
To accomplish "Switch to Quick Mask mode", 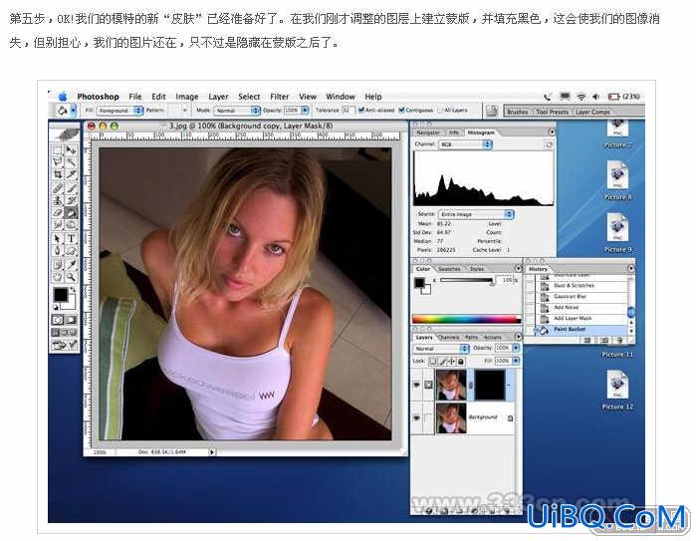I will point(71,320).
